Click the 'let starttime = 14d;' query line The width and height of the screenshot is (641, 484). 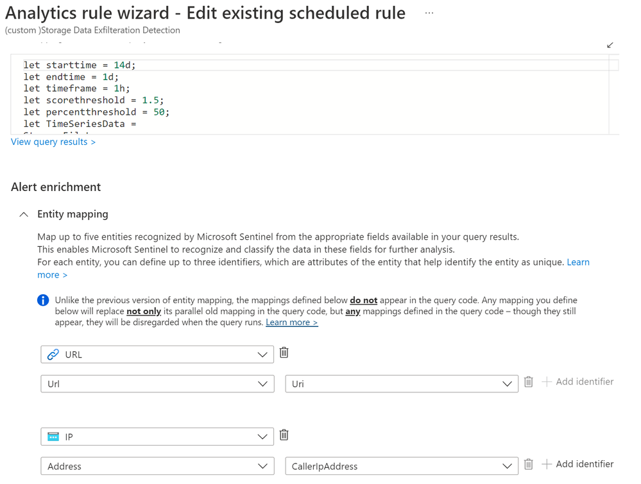pos(80,65)
